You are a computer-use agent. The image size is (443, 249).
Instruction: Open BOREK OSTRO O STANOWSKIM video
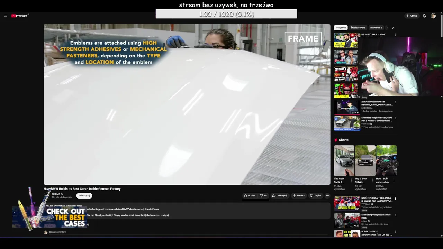tap(347, 234)
